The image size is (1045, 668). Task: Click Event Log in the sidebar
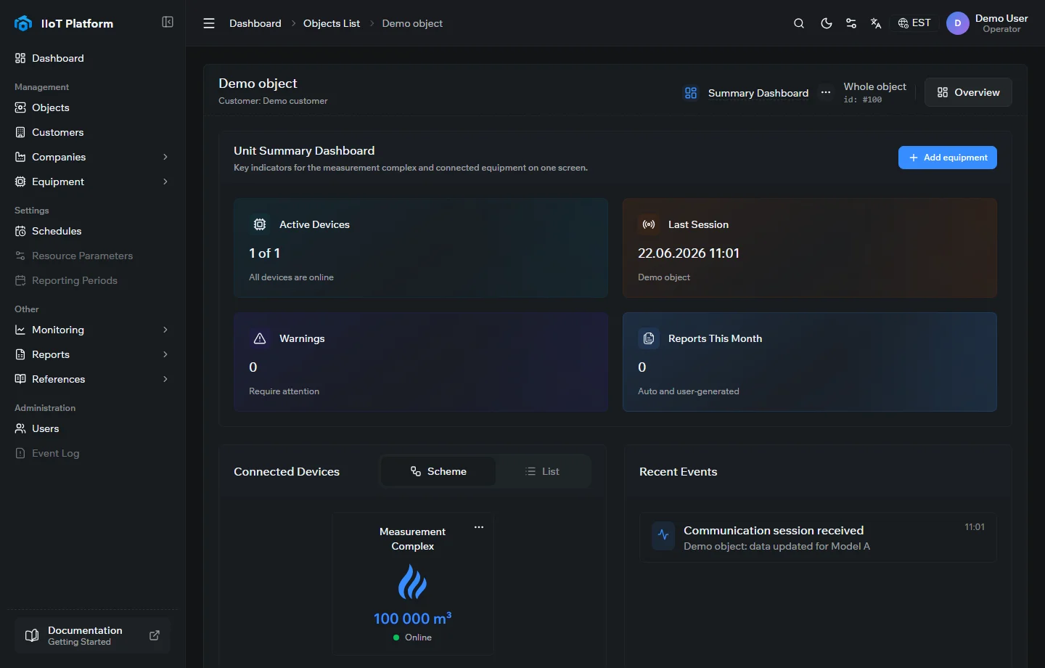92,453
